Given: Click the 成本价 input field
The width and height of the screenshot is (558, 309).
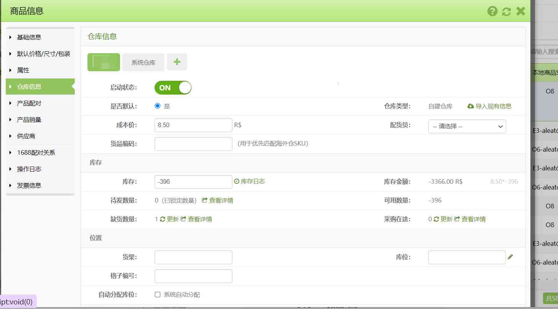Looking at the screenshot, I should (x=193, y=125).
